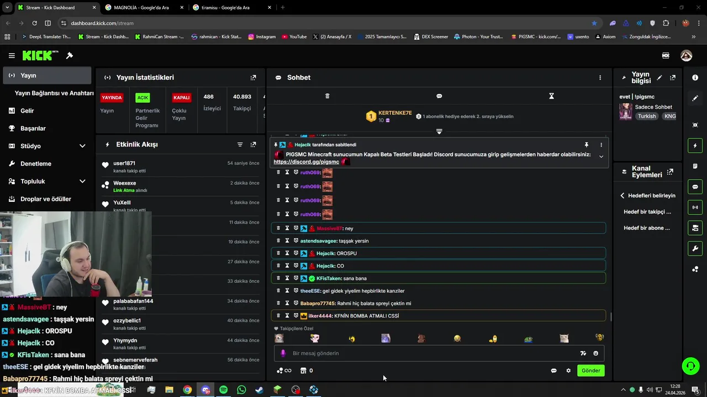Click the info icon in right rail
Image resolution: width=707 pixels, height=397 pixels.
(695, 78)
